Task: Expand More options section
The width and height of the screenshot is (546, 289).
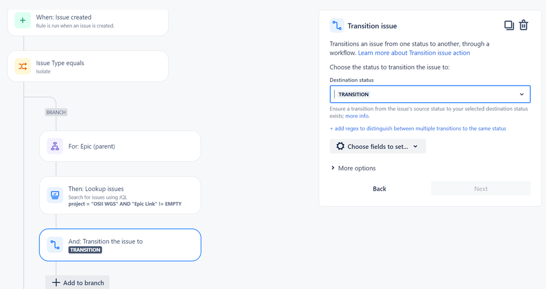Action: tap(353, 168)
